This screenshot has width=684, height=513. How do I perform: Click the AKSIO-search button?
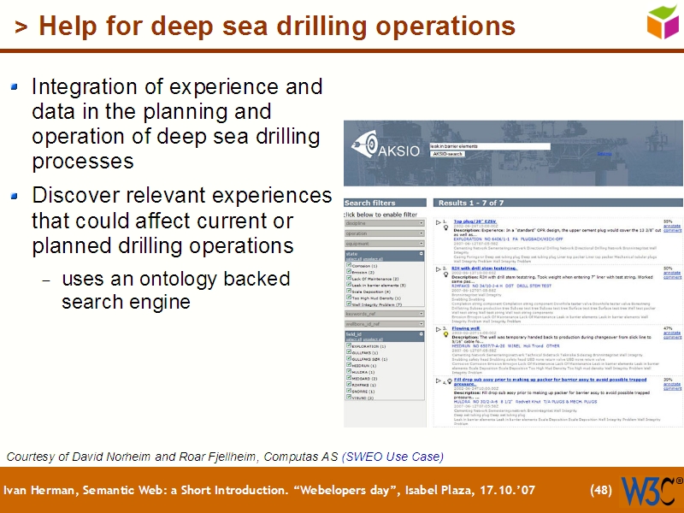point(448,154)
